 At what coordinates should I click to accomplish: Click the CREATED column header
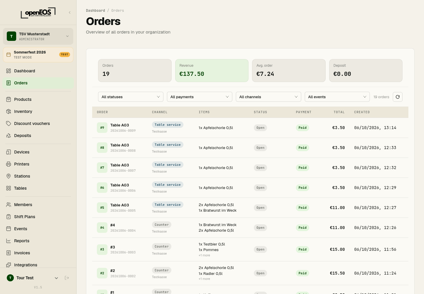pyautogui.click(x=362, y=112)
